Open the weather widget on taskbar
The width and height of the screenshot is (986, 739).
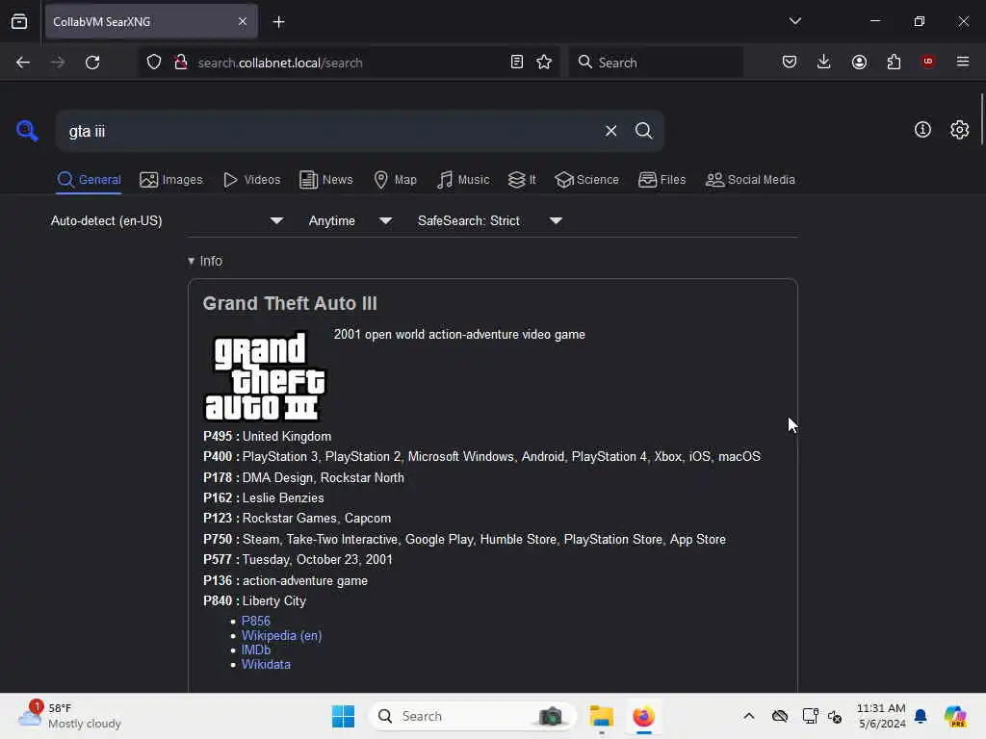(x=69, y=716)
